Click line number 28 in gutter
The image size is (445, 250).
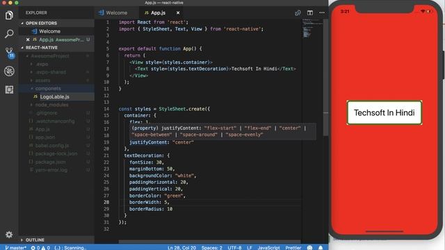pos(106,202)
